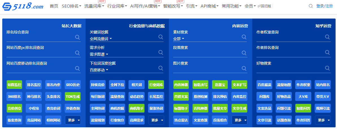Open the 智能改写 menu
The image size is (337, 129).
click(x=173, y=6)
